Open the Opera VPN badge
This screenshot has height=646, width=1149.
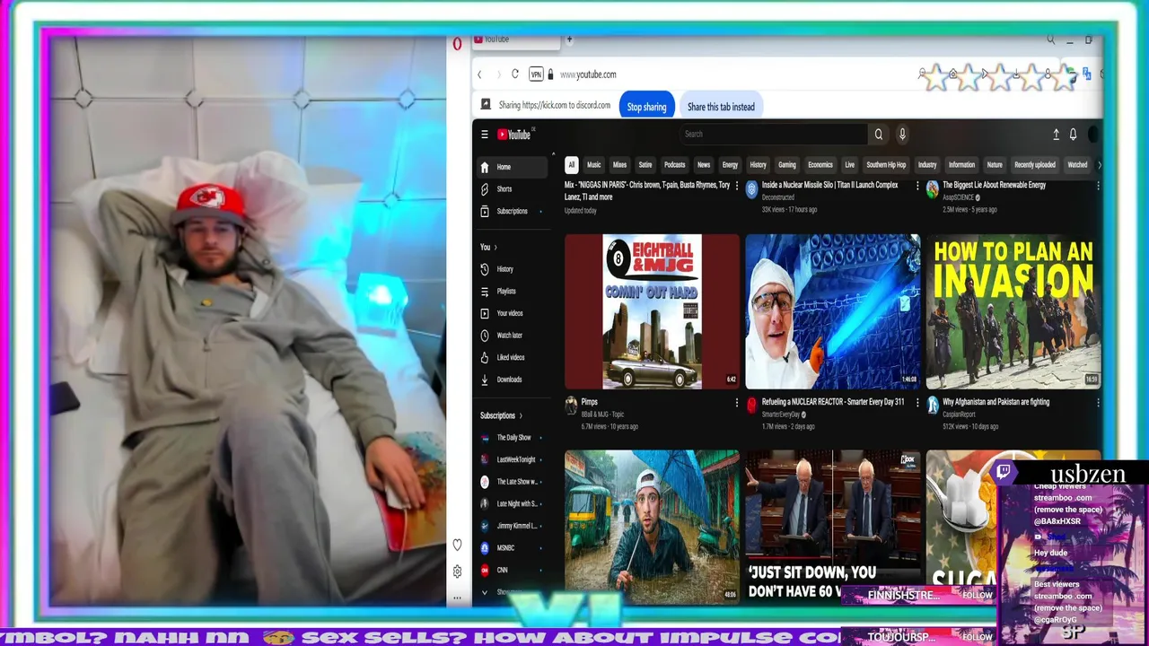click(x=536, y=74)
